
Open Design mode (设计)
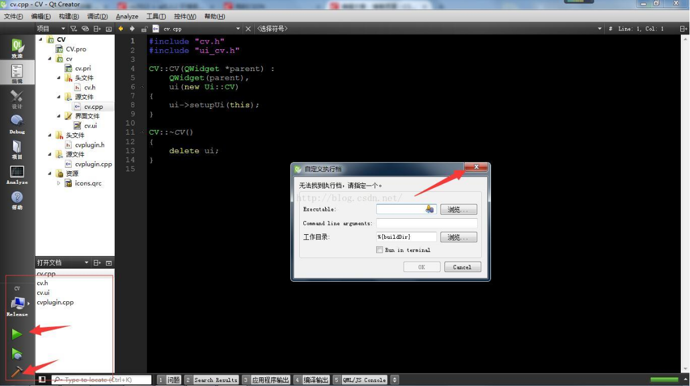(17, 99)
